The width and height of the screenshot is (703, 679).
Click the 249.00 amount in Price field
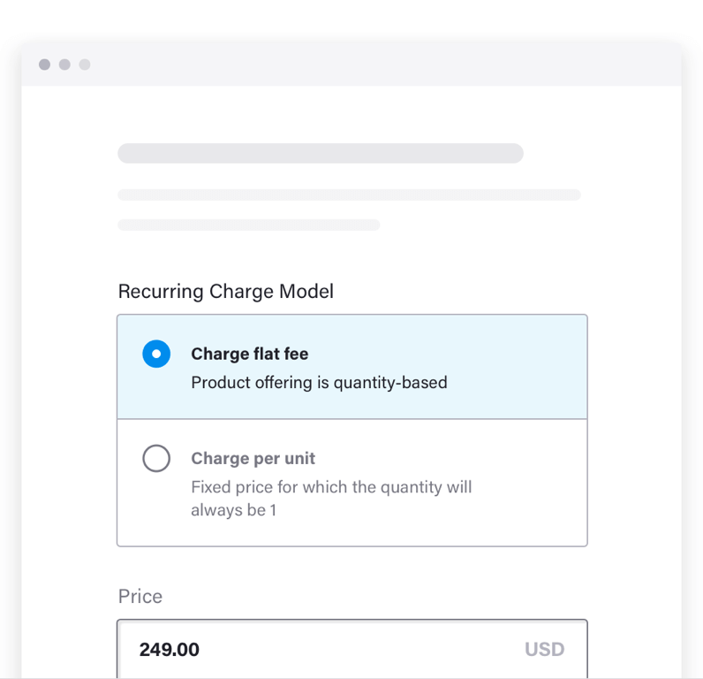[x=170, y=650]
